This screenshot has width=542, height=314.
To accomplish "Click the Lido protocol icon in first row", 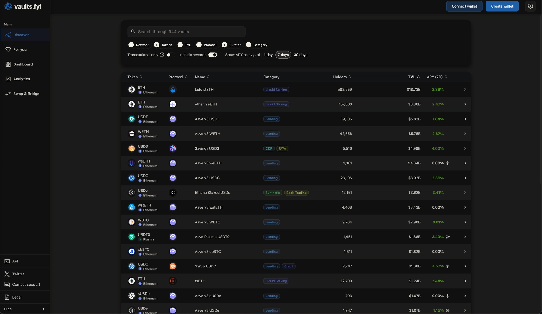I will pos(173,90).
